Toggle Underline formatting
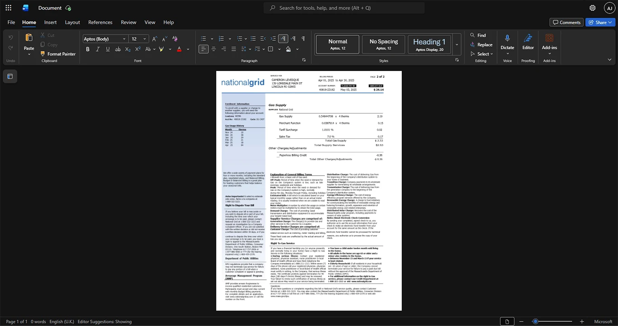 pyautogui.click(x=108, y=49)
